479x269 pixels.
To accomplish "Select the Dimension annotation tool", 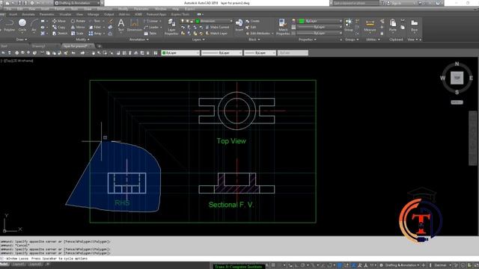I will 135,25.
